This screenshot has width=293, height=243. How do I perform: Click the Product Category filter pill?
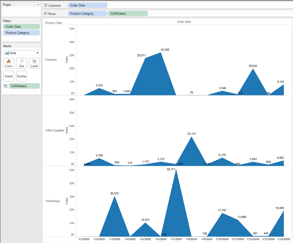[21, 33]
